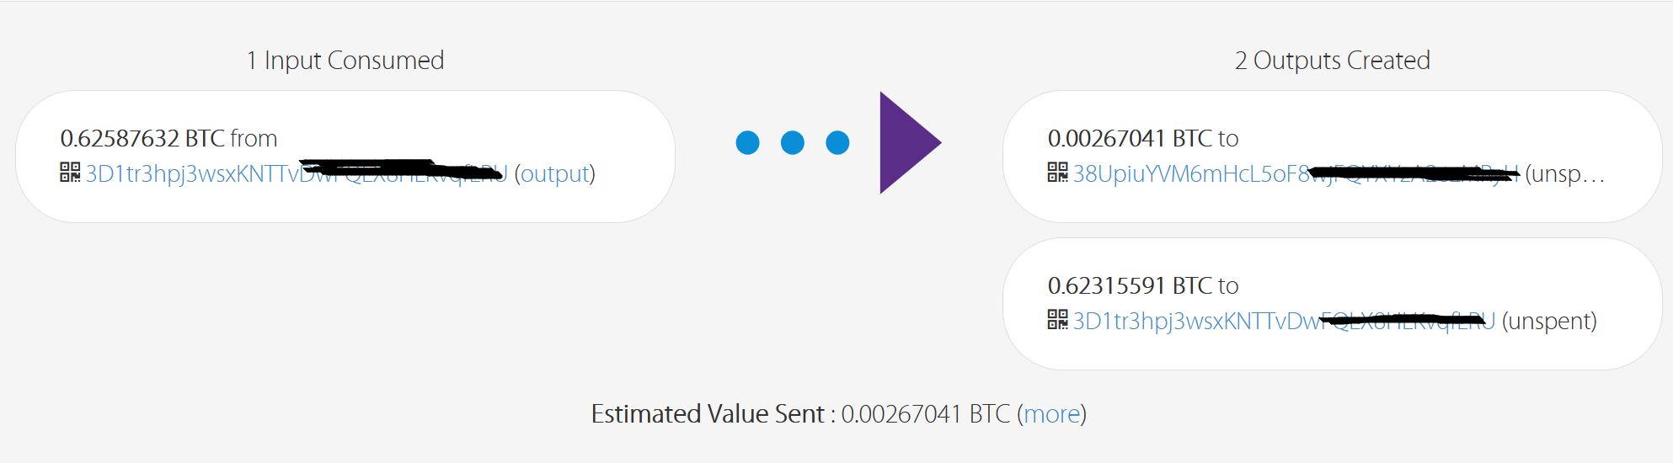This screenshot has width=1673, height=463.
Task: Show QR code for 0.62315591 BTC output address
Action: click(x=1057, y=320)
